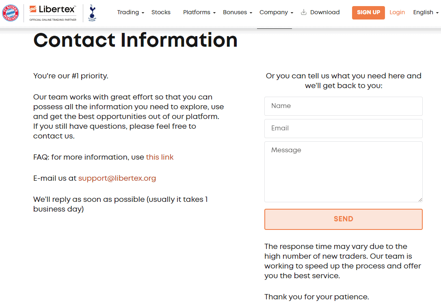This screenshot has height=303, width=441.
Task: Click the FC Bayern München crest icon
Action: tap(11, 13)
